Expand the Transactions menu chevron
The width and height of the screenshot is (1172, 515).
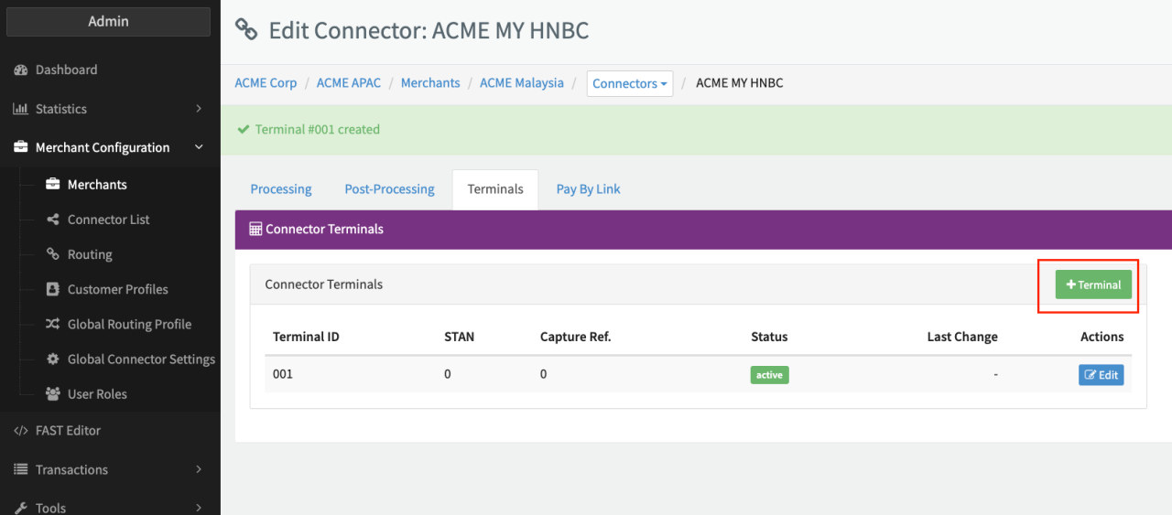(x=199, y=469)
